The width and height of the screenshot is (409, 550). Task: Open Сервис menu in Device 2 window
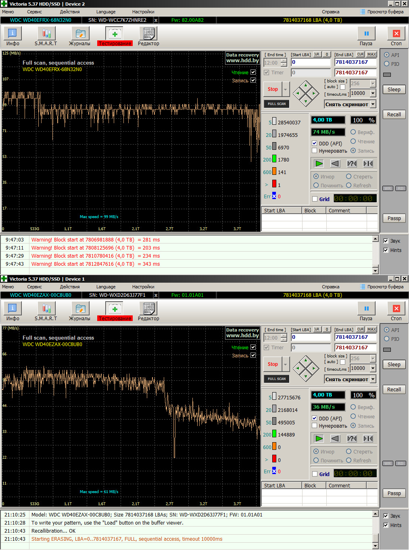[34, 12]
